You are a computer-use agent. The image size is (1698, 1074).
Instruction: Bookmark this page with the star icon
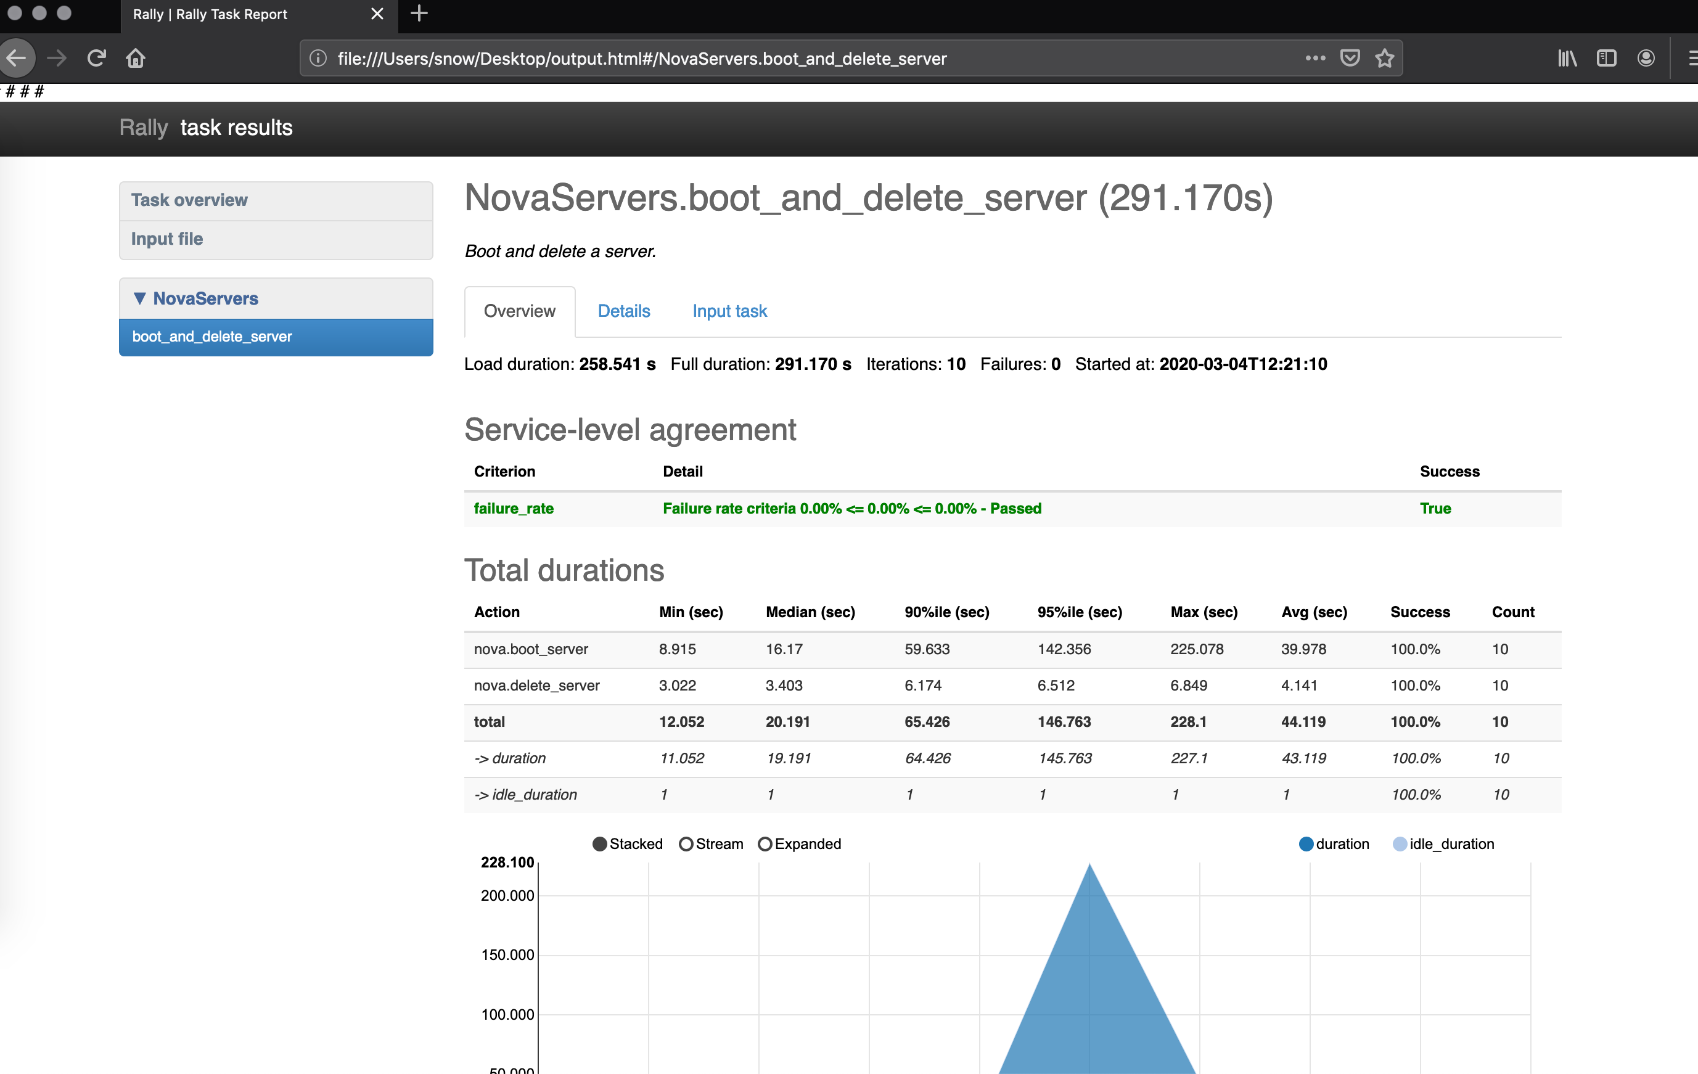click(1384, 58)
